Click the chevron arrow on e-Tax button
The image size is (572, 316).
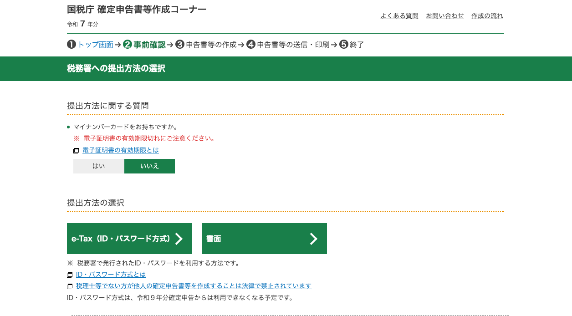[x=179, y=239]
